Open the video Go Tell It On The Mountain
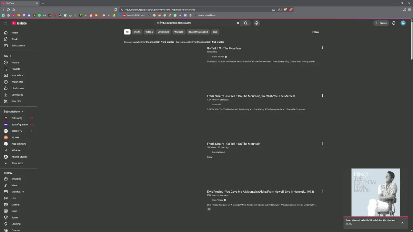The width and height of the screenshot is (413, 232). (x=224, y=48)
